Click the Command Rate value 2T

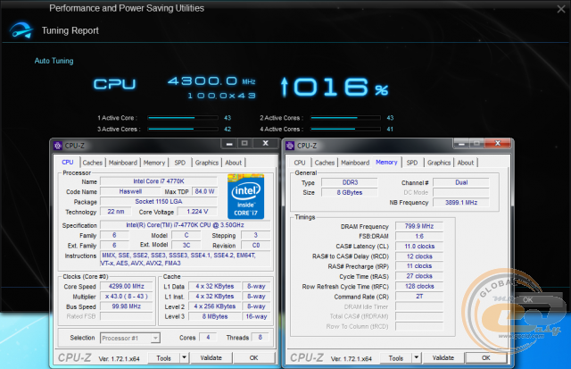(x=419, y=296)
